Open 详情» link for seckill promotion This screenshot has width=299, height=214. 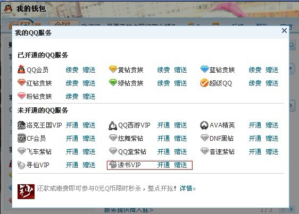(x=188, y=189)
